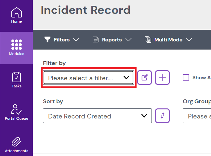Toggle sort direction arrows icon
Screen dimensions: 211x156
coord(163,116)
